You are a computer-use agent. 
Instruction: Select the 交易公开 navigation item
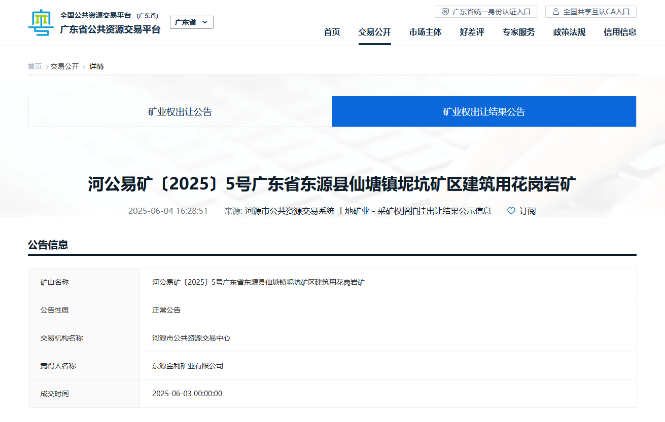(x=374, y=32)
